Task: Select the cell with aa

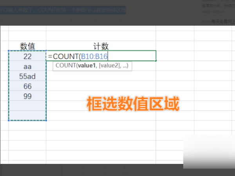Action: pos(27,66)
